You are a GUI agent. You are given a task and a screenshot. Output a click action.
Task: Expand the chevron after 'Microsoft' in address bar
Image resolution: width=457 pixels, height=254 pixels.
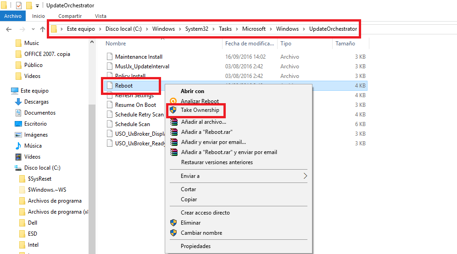(x=271, y=29)
